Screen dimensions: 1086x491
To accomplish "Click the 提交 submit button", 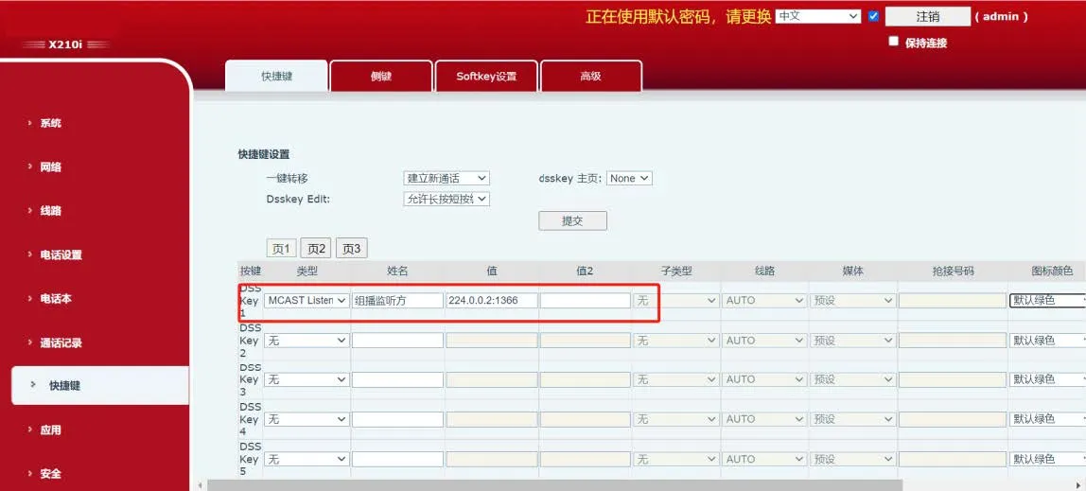I will click(x=572, y=220).
